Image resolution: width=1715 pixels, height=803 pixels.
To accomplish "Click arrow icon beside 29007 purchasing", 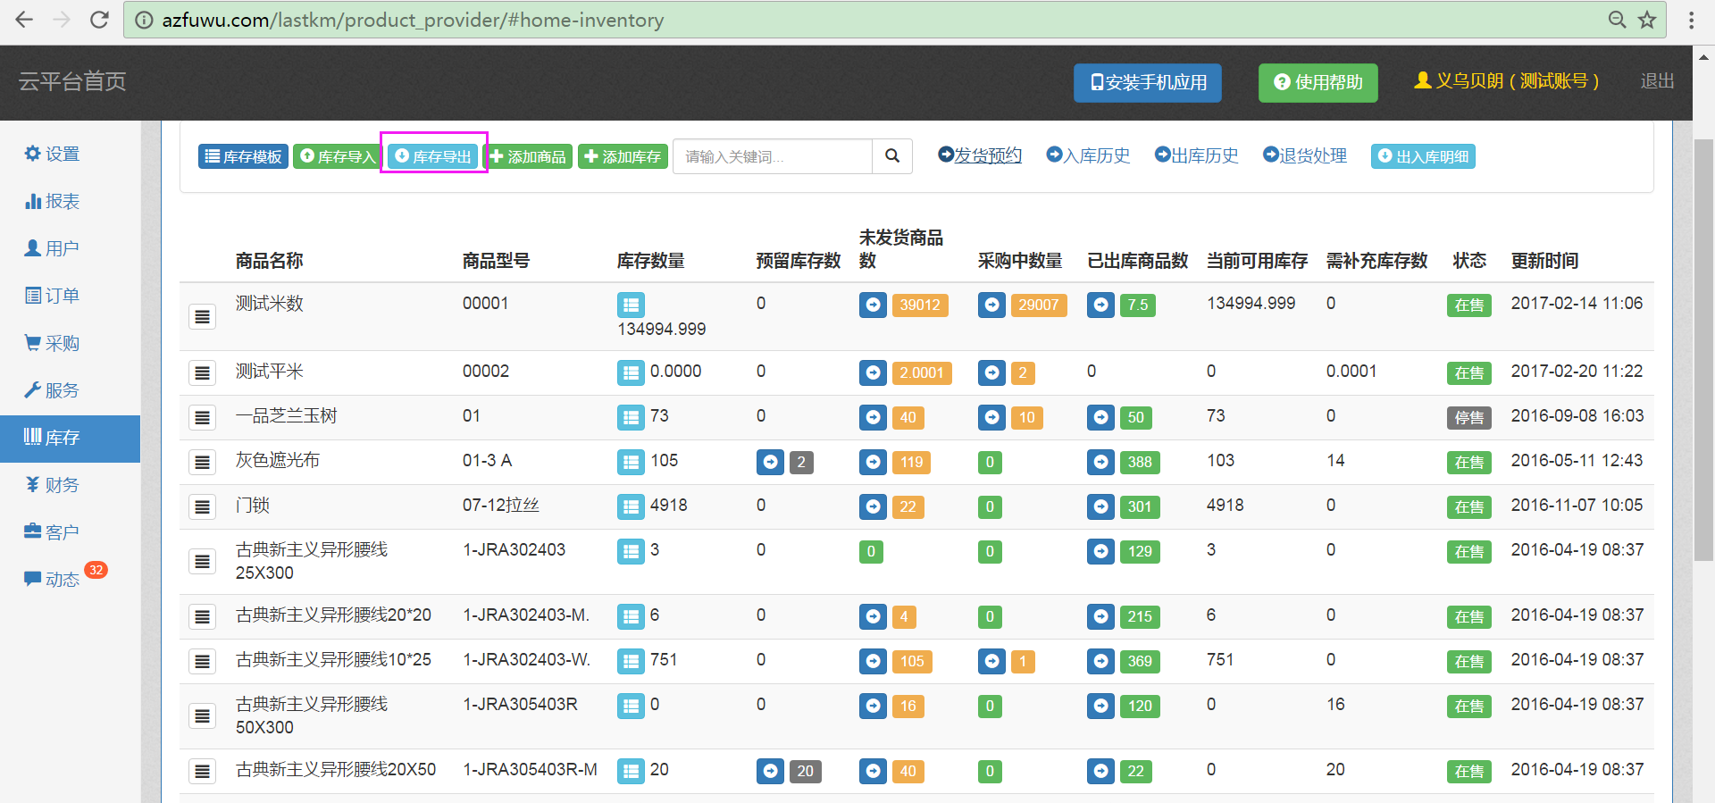I will (x=991, y=305).
